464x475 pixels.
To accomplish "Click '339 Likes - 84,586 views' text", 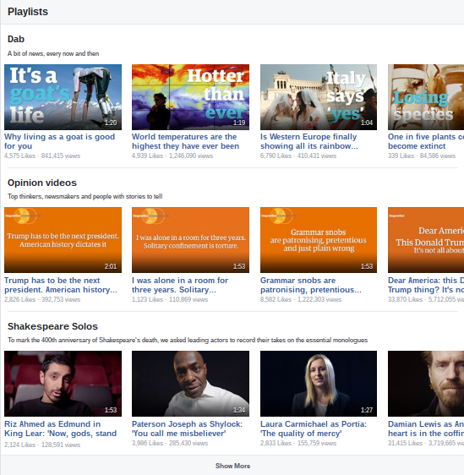I will tap(422, 156).
